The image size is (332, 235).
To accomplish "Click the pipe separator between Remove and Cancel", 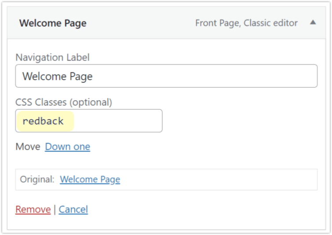I will 55,210.
